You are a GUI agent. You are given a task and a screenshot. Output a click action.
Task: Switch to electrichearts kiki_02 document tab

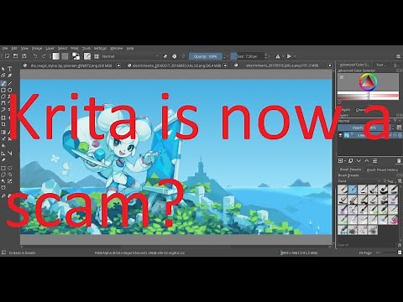[176, 65]
